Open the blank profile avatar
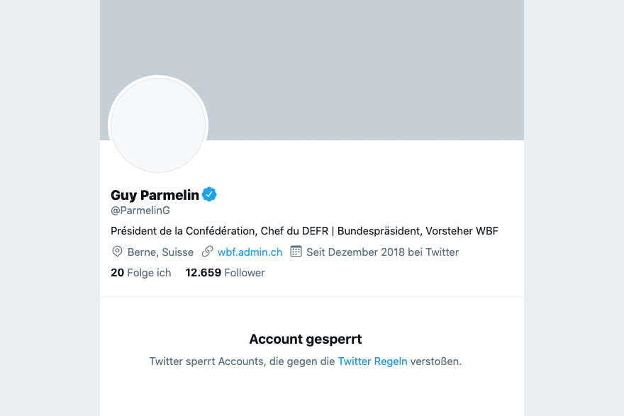 (x=158, y=125)
